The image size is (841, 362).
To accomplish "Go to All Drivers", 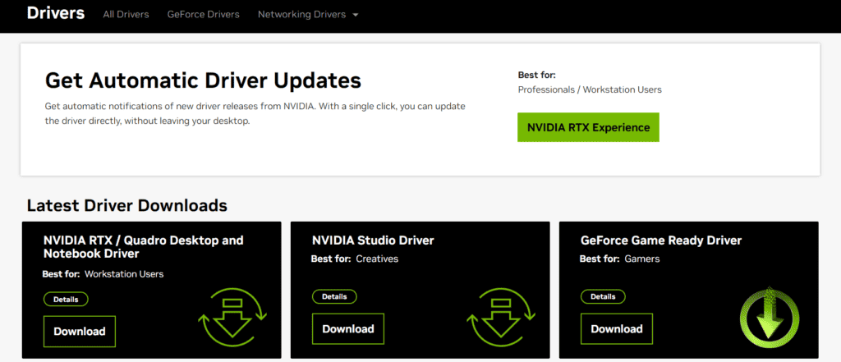I will [126, 15].
